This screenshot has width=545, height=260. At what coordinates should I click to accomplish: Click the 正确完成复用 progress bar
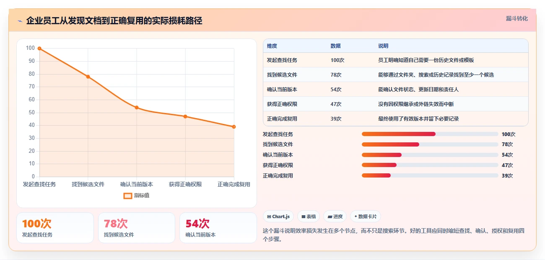click(x=430, y=175)
